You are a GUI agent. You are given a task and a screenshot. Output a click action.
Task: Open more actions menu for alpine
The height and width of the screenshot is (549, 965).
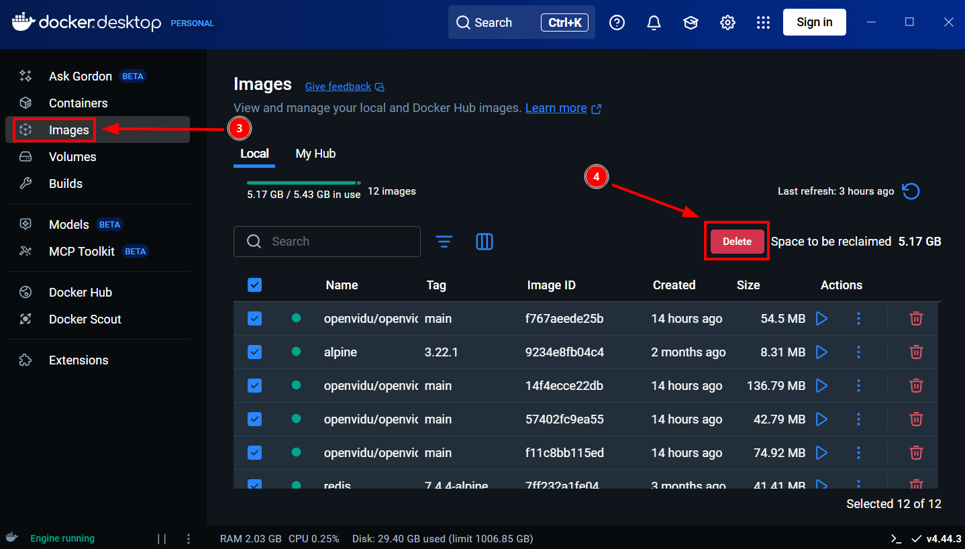858,352
